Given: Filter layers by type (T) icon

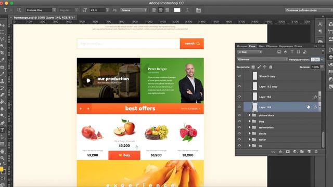Looking at the screenshot, I should (292, 52).
